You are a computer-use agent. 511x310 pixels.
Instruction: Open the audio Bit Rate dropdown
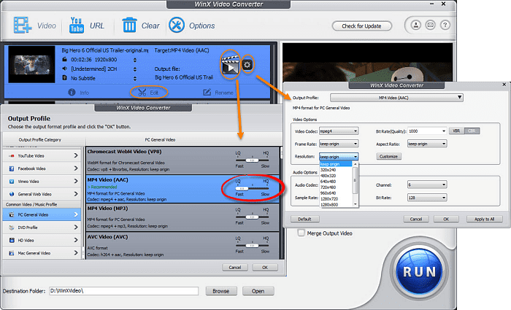coord(427,198)
